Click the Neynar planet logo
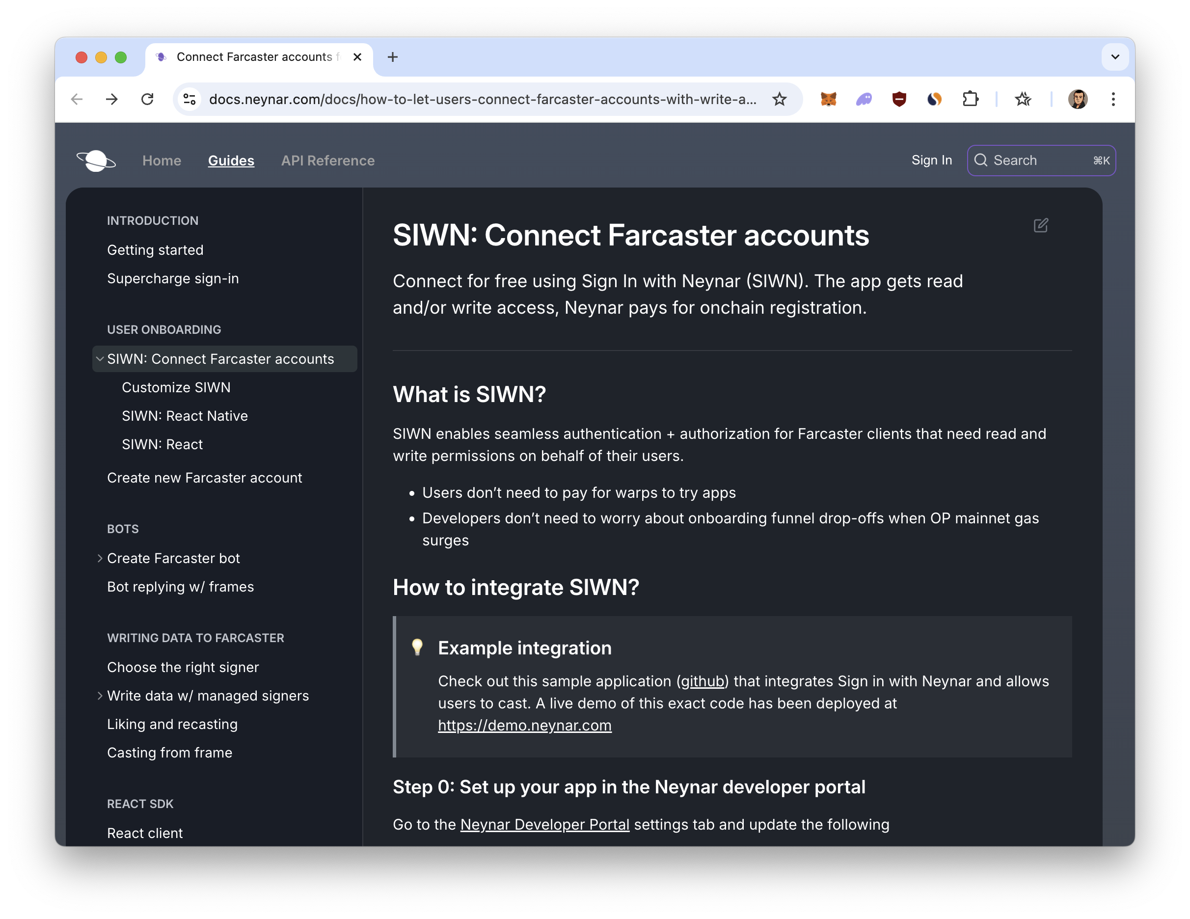This screenshot has height=919, width=1190. (x=96, y=161)
